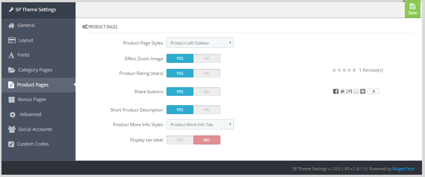Open the Product Page Styles dropdown
425x177 pixels.
click(x=200, y=43)
